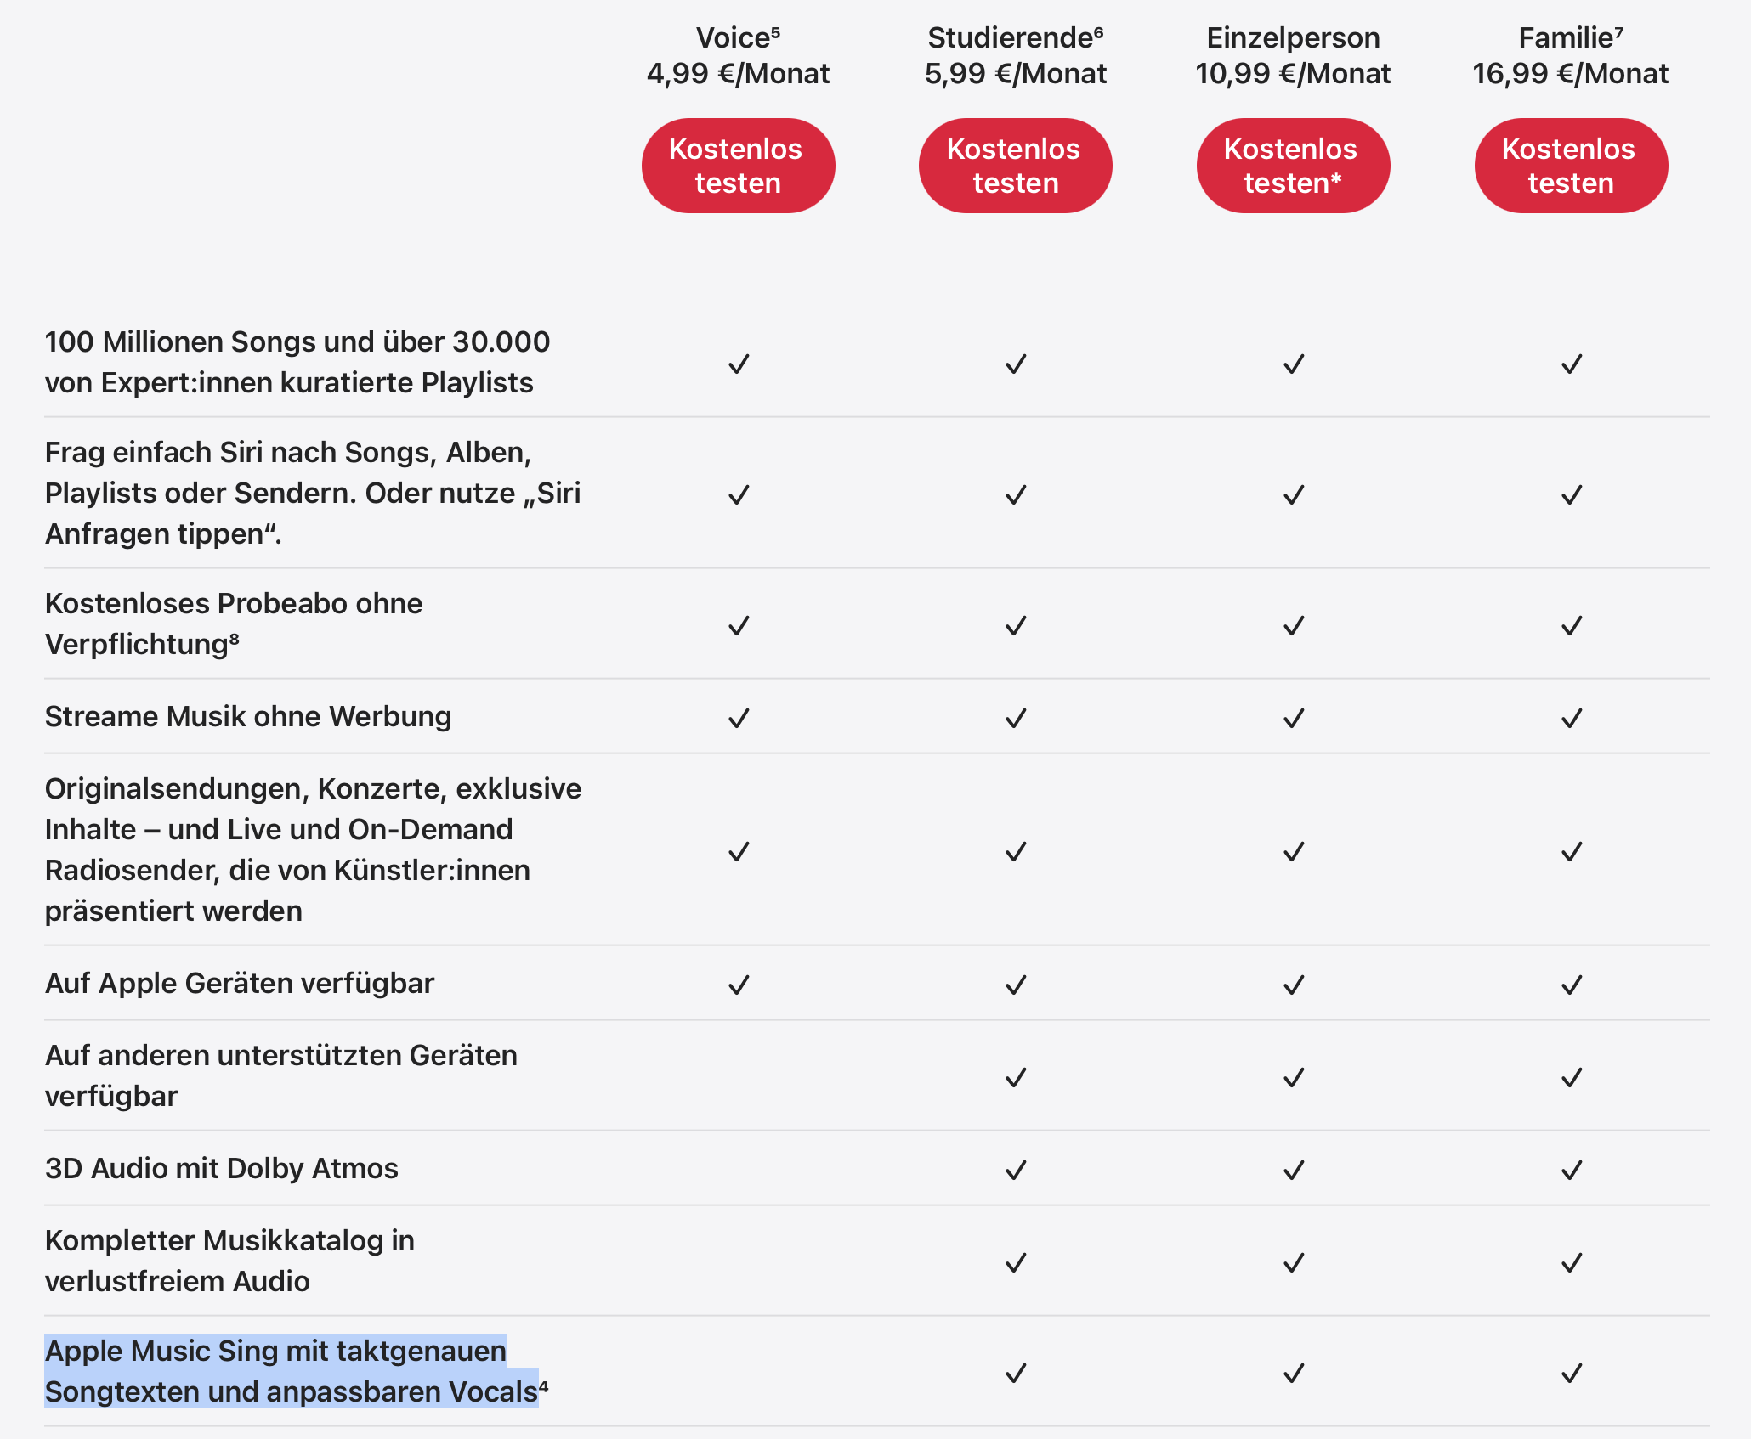The width and height of the screenshot is (1751, 1439).
Task: Click Kostenlos testen under Studierende plan
Action: click(x=1015, y=166)
